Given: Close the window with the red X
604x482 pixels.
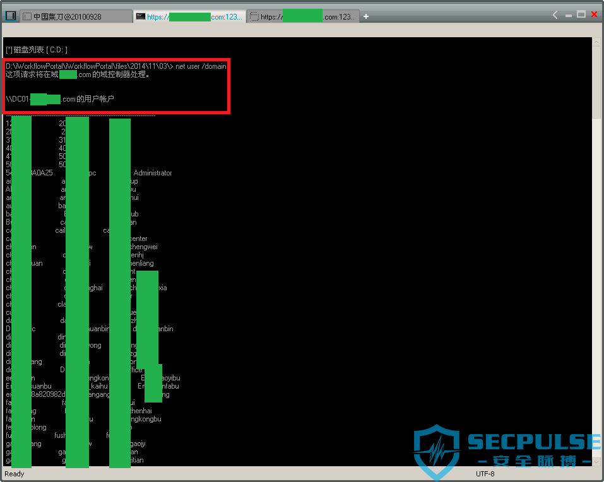Looking at the screenshot, I should click(x=595, y=15).
